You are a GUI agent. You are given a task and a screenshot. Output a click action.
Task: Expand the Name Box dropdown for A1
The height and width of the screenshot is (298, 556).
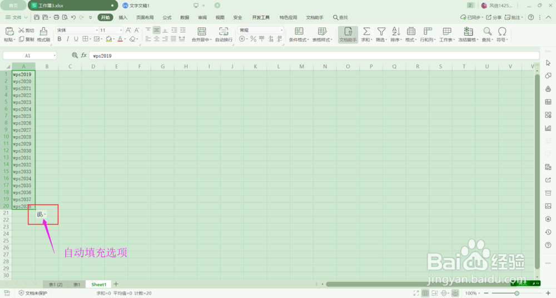(x=54, y=56)
